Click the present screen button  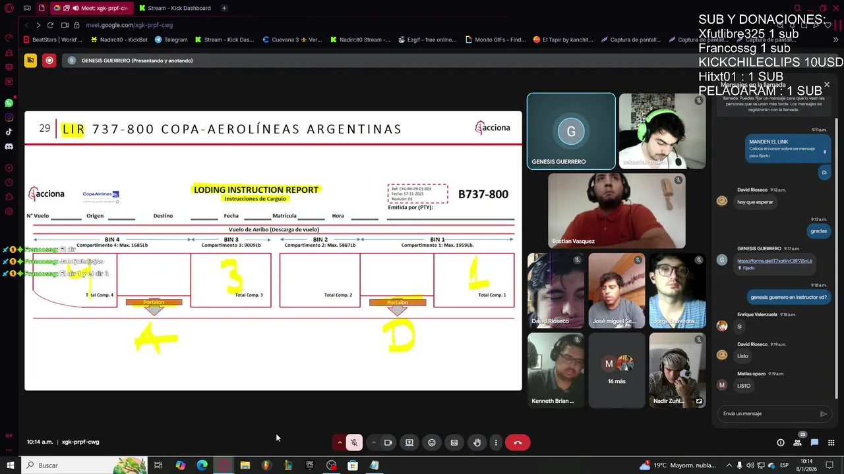pyautogui.click(x=409, y=442)
